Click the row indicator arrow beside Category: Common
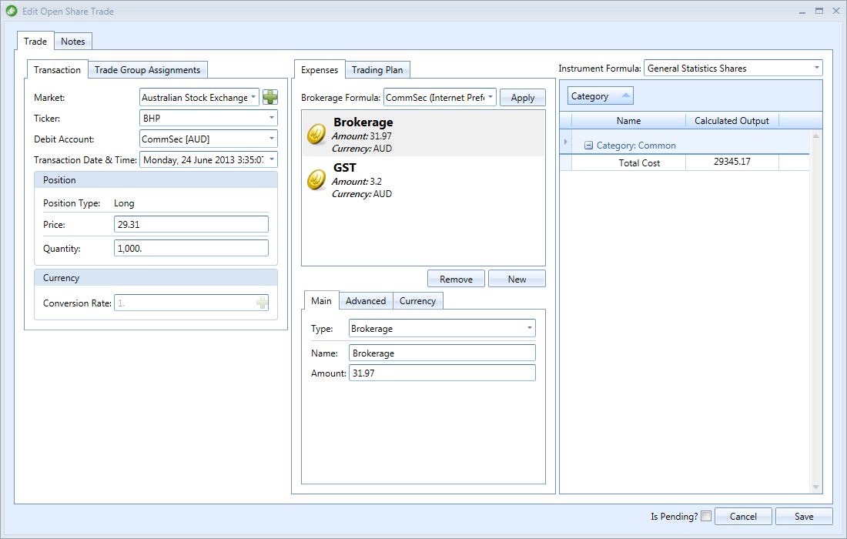This screenshot has height=539, width=847. [x=566, y=142]
